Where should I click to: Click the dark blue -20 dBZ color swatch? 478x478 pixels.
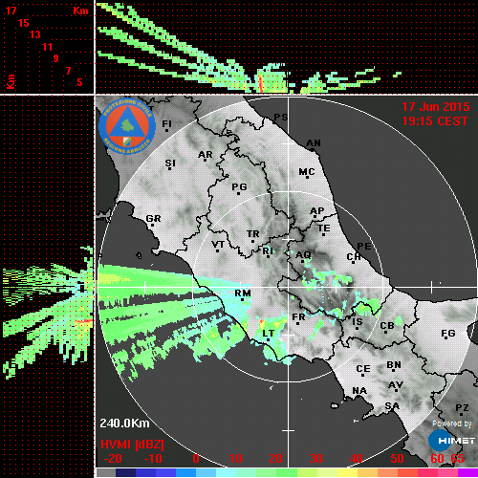pos(125,472)
